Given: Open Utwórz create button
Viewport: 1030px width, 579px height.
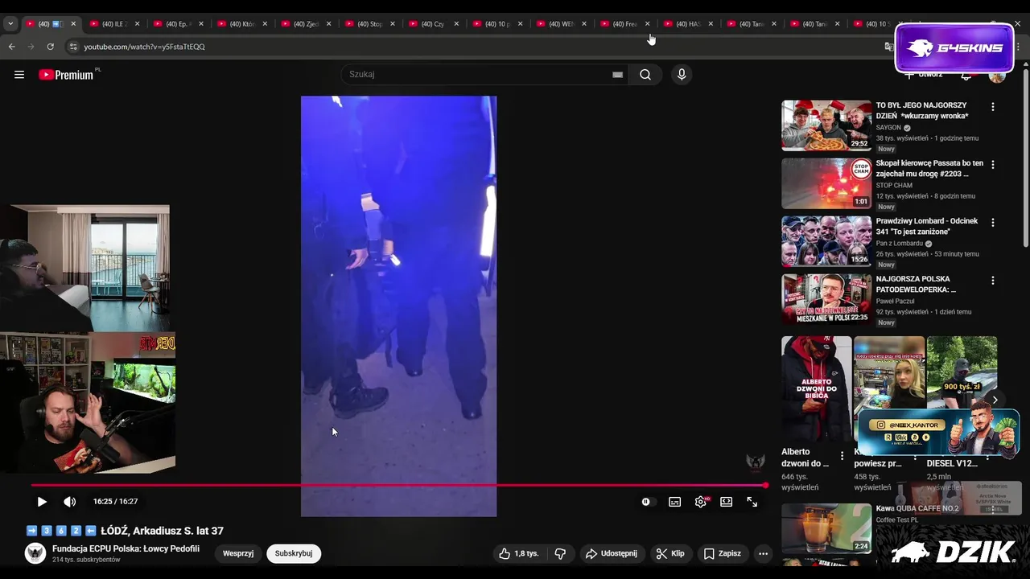Looking at the screenshot, I should click(924, 75).
